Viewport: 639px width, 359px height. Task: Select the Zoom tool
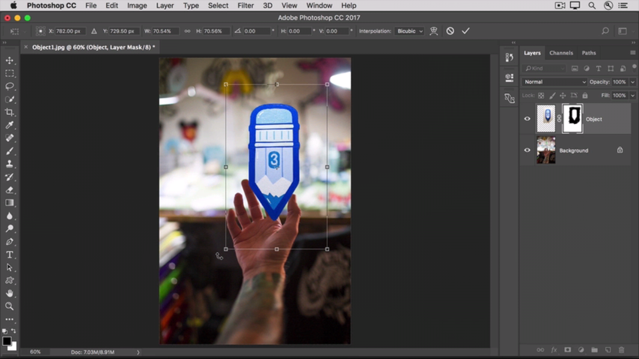[x=9, y=306]
